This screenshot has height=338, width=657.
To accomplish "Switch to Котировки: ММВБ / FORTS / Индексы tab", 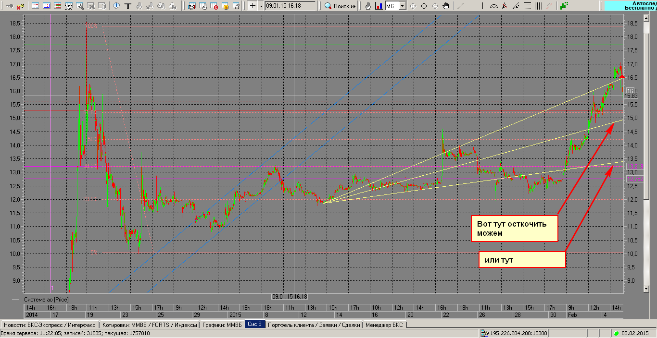I will [x=150, y=325].
